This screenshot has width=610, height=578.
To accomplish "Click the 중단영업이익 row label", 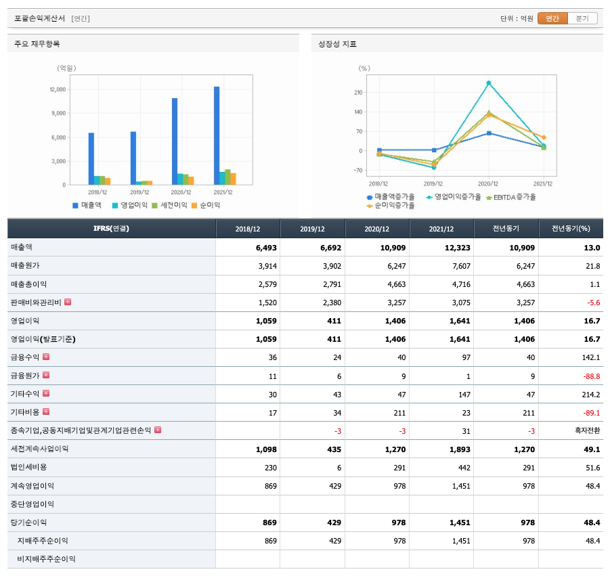I will [x=32, y=504].
